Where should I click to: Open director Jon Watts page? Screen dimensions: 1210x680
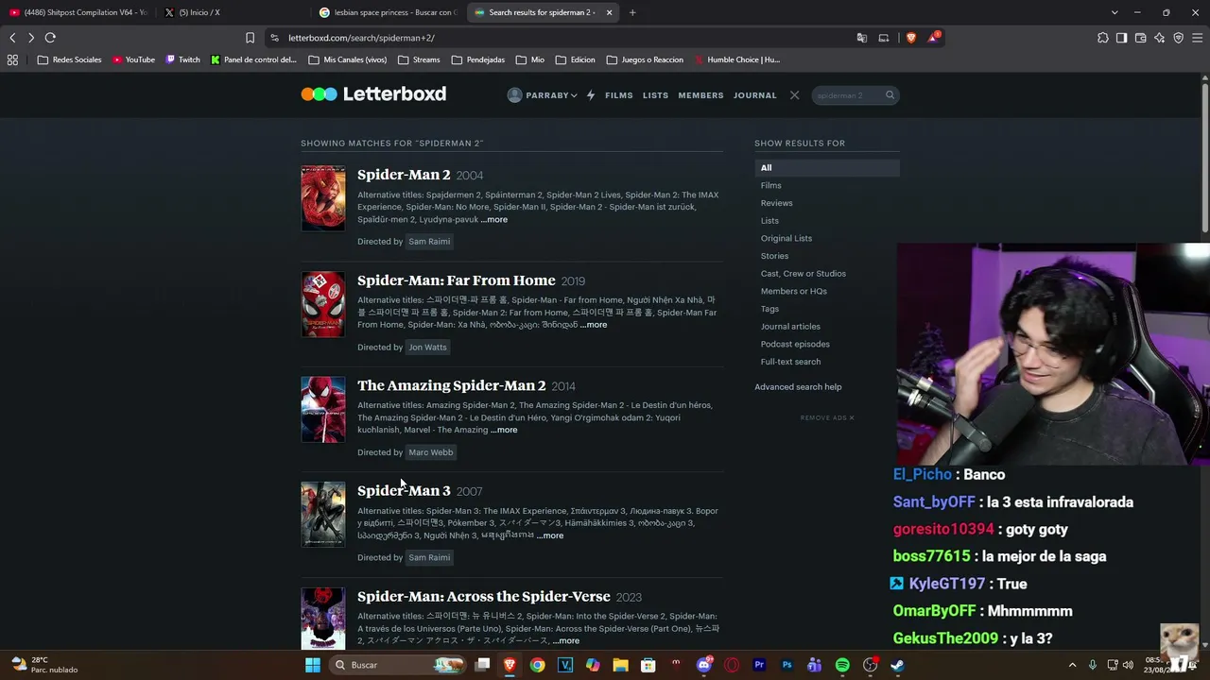click(x=427, y=348)
